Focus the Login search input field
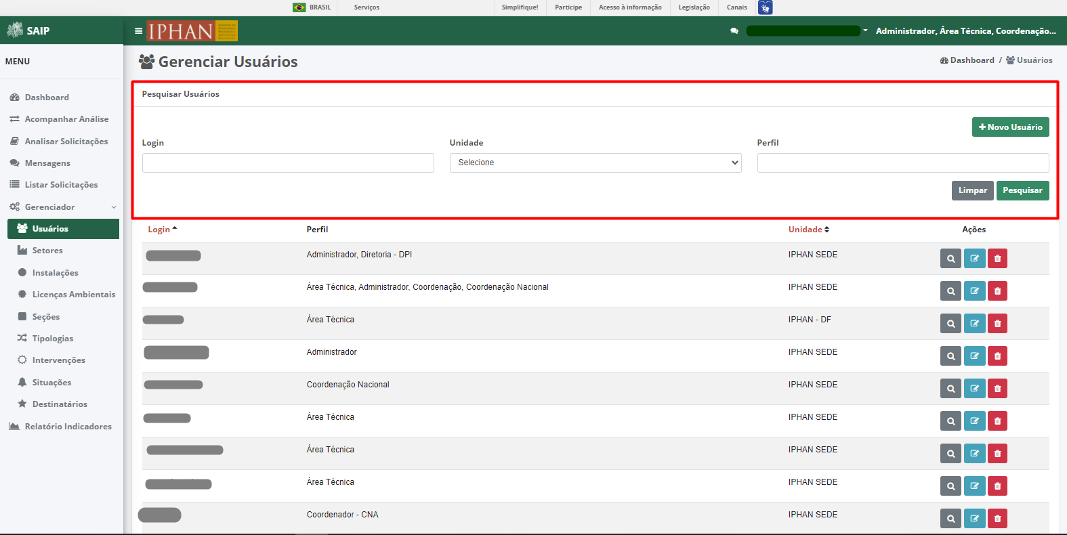 288,163
